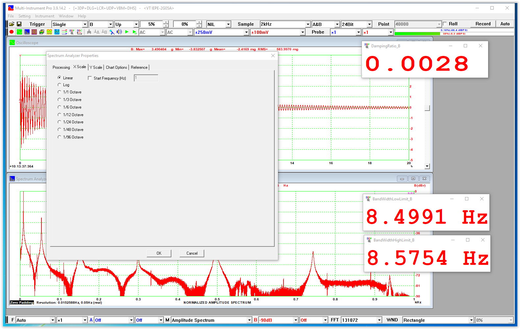The height and width of the screenshot is (329, 520).
Task: Open the trigger mode Single dropdown
Action: [x=85, y=24]
